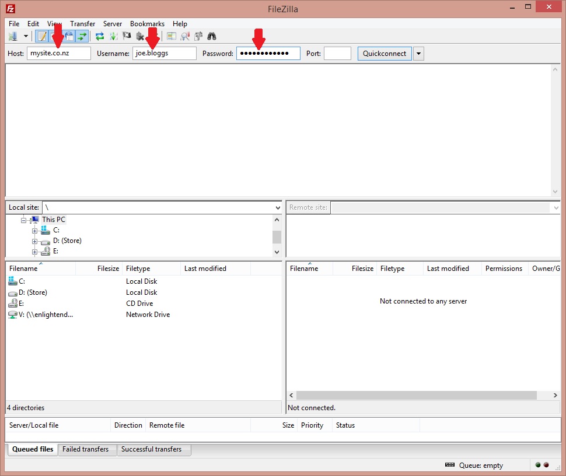Click the local tree scroll-down arrow
The height and width of the screenshot is (476, 566).
click(277, 252)
